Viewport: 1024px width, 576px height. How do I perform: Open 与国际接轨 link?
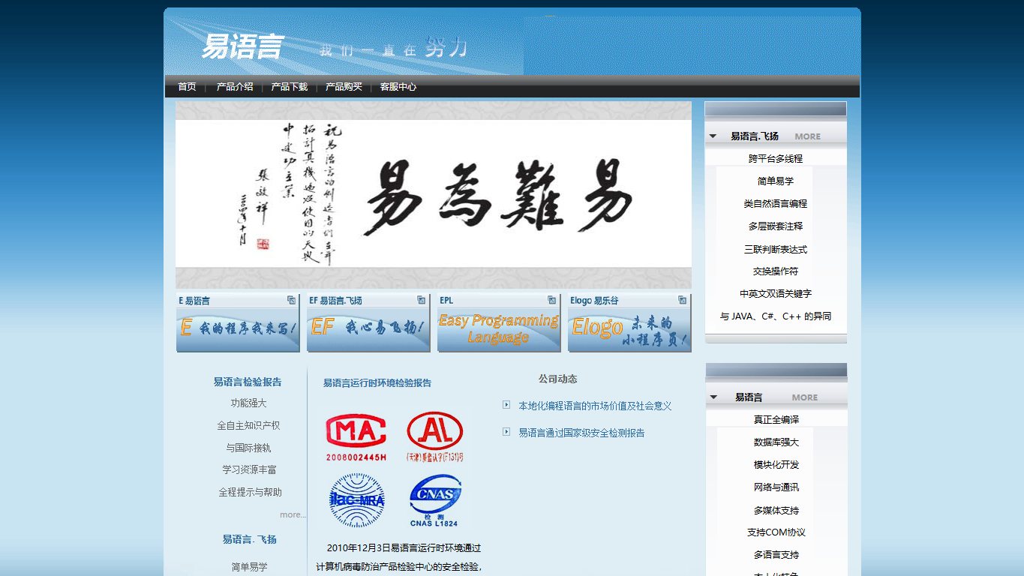click(x=248, y=448)
